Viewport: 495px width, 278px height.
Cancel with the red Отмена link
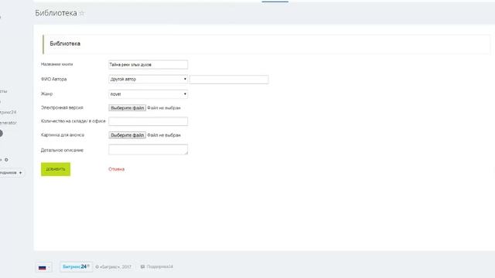pyautogui.click(x=117, y=169)
